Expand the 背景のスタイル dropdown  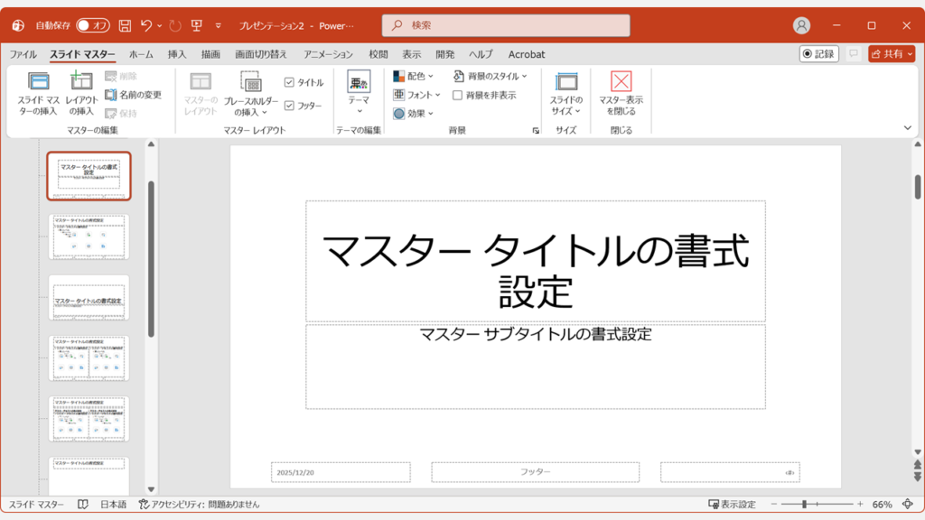(491, 76)
